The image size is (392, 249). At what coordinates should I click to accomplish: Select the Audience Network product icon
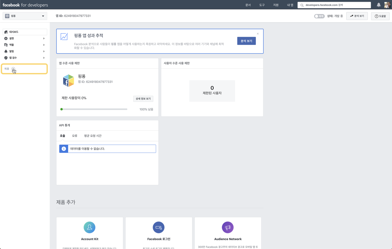(x=228, y=227)
